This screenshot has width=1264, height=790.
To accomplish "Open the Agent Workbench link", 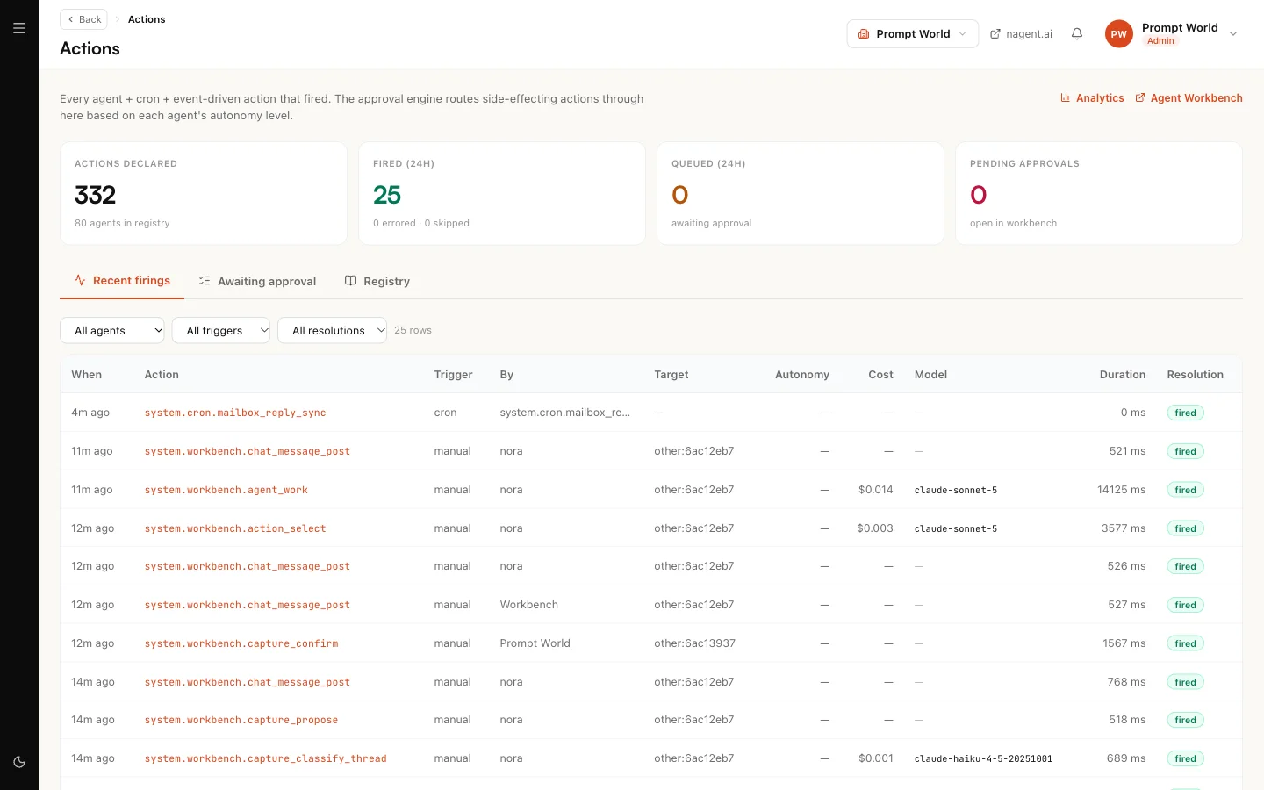I will point(1189,98).
